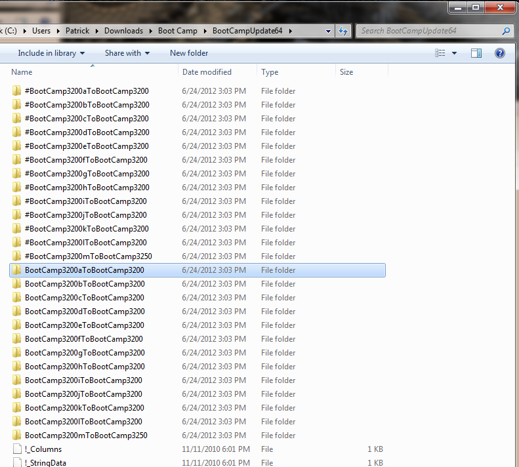
Task: Click the change view icon
Action: (440, 53)
